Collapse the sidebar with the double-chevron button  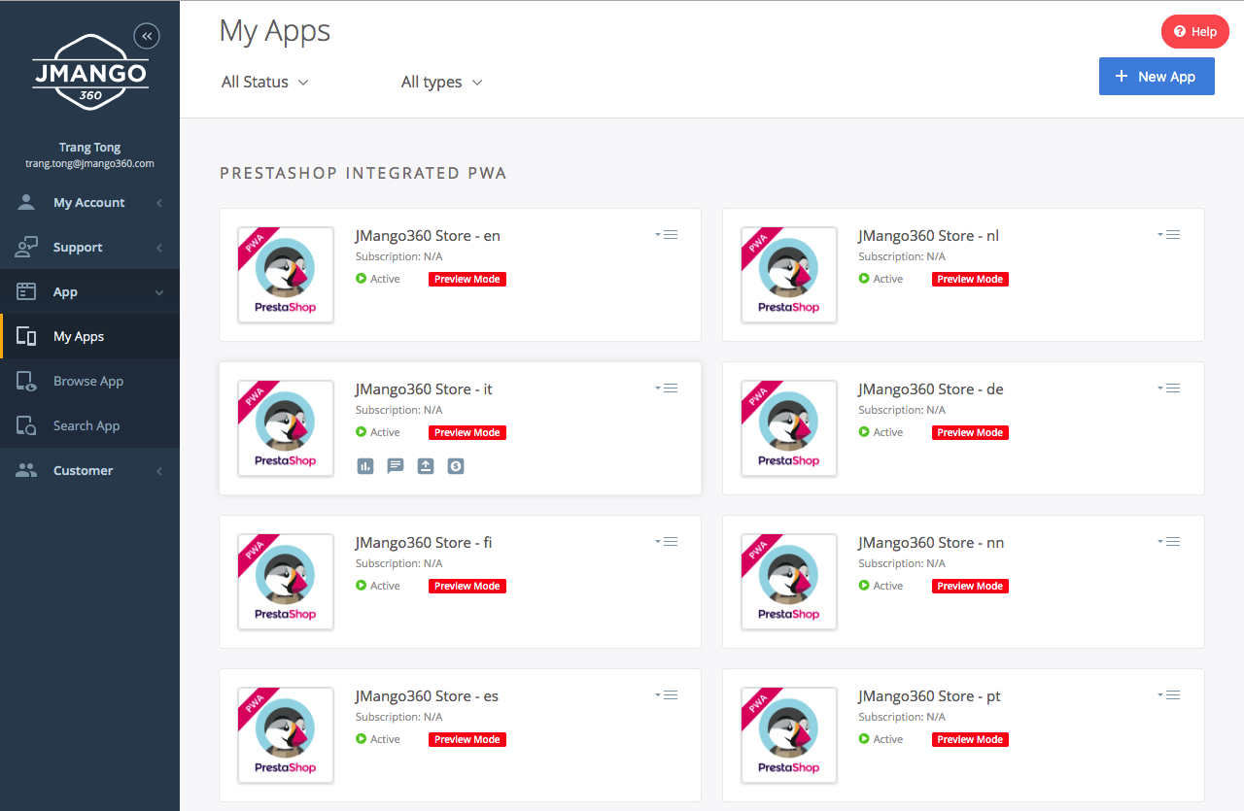[x=147, y=36]
